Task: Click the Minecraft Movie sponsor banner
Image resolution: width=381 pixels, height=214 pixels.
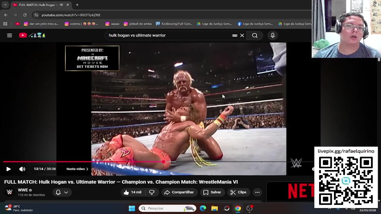Action: tap(92, 58)
